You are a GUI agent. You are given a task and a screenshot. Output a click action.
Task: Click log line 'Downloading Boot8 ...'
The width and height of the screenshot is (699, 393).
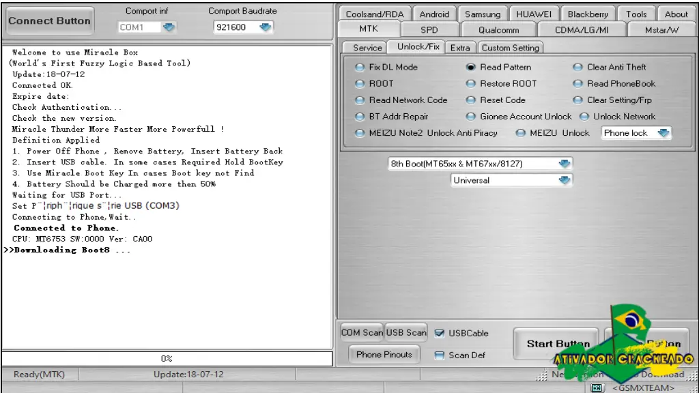(67, 250)
